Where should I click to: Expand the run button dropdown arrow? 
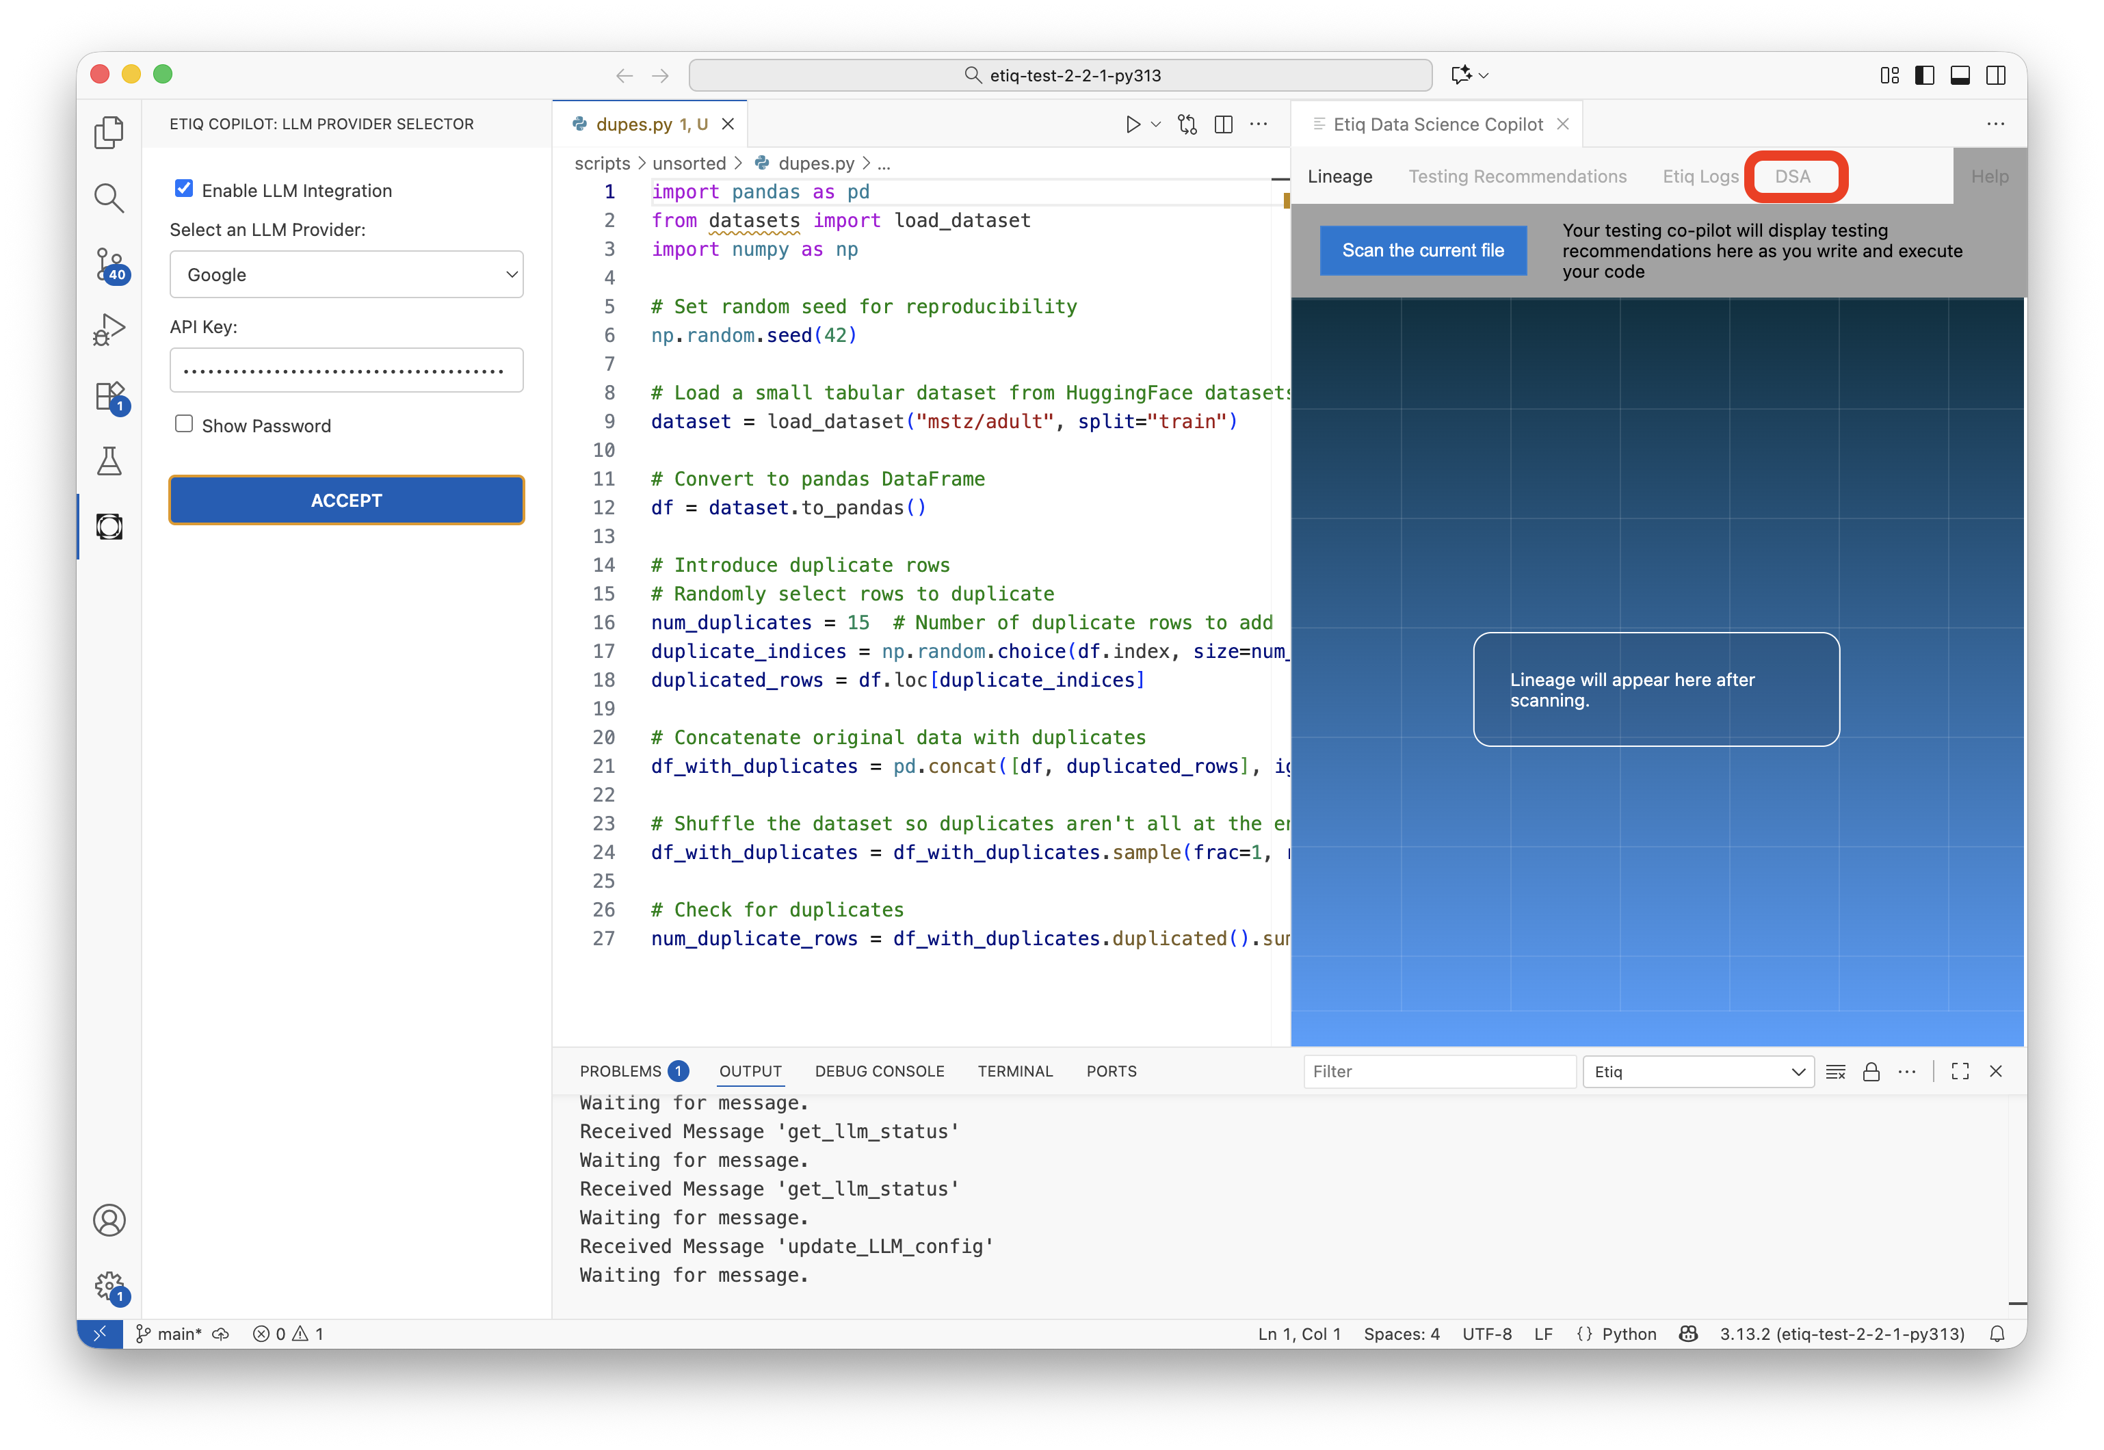1155,124
